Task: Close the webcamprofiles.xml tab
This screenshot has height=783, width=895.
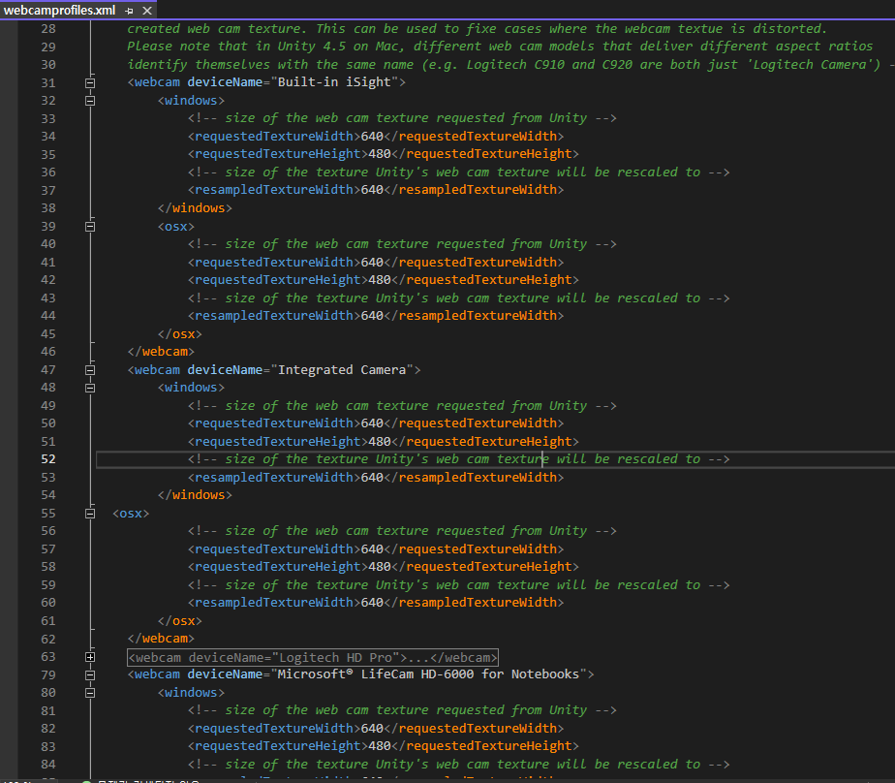Action: [x=147, y=11]
